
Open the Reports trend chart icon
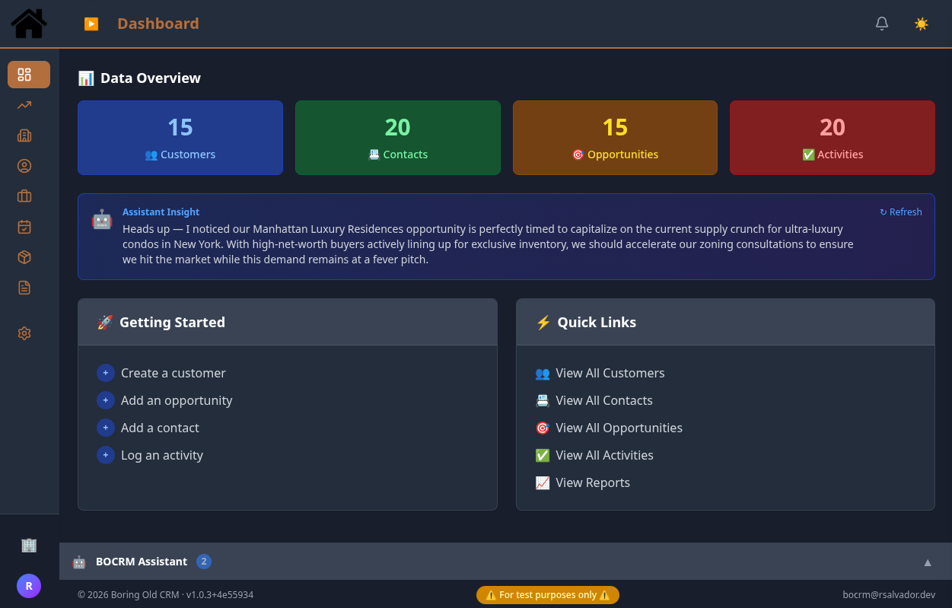(24, 105)
